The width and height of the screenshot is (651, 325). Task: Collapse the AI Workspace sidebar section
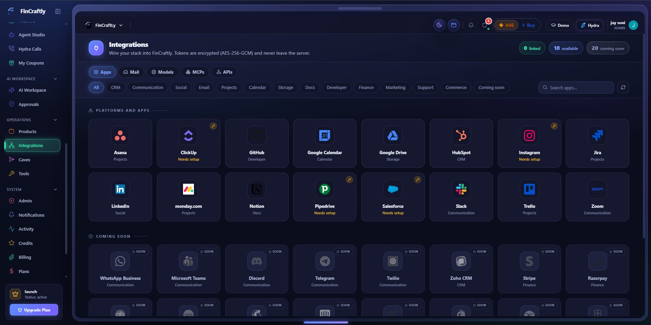(55, 79)
